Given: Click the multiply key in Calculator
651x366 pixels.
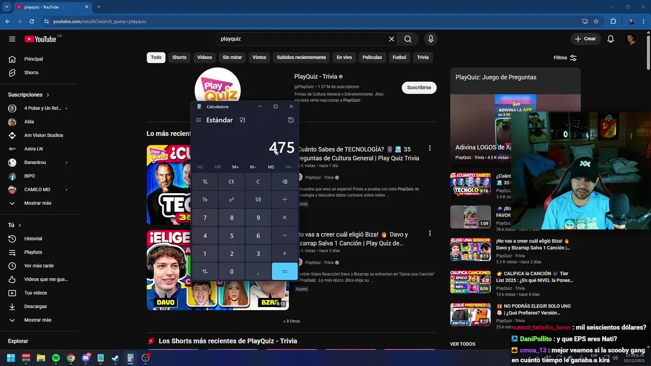Looking at the screenshot, I should [284, 218].
